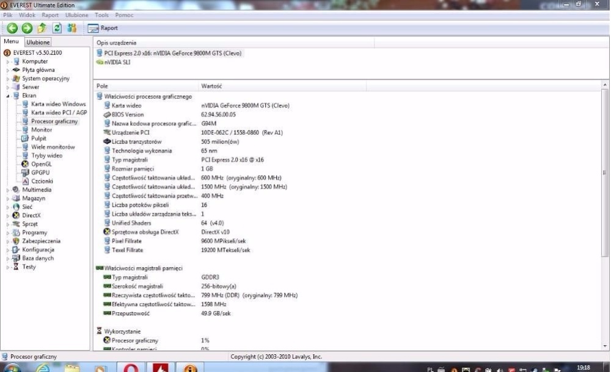Expand the Magazyn tree node
This screenshot has height=372, width=611.
(x=8, y=198)
